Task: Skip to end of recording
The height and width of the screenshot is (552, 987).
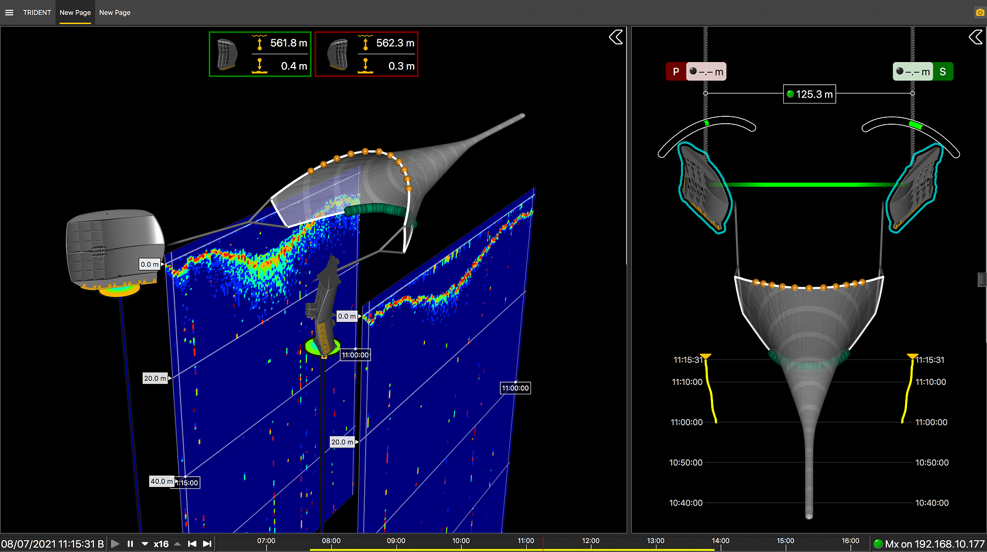Action: 207,544
